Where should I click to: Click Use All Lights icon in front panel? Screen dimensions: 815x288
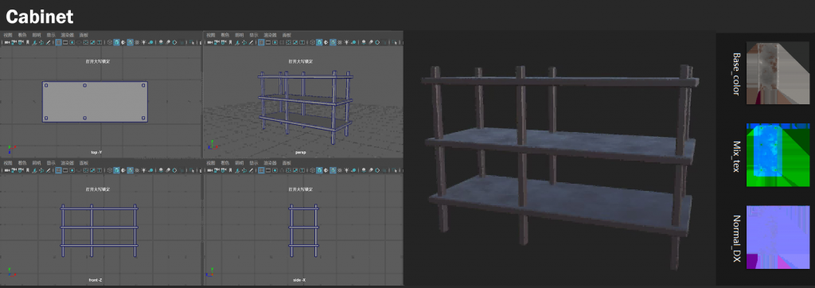[144, 170]
